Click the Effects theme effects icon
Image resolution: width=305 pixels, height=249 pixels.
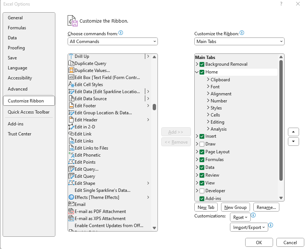[x=71, y=197]
